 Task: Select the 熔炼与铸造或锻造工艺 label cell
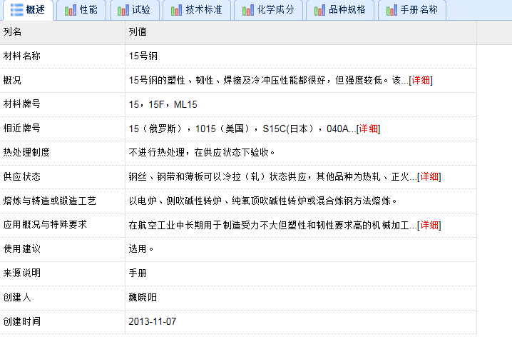[x=62, y=201]
